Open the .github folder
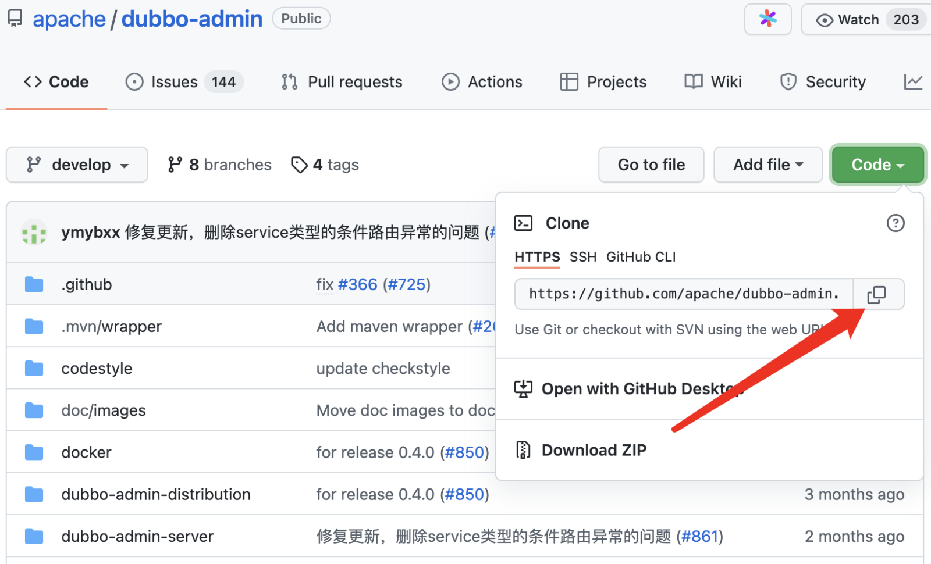 [x=87, y=284]
